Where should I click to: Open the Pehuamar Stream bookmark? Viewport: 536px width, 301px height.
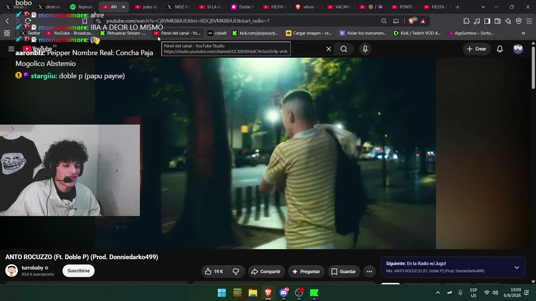point(123,33)
